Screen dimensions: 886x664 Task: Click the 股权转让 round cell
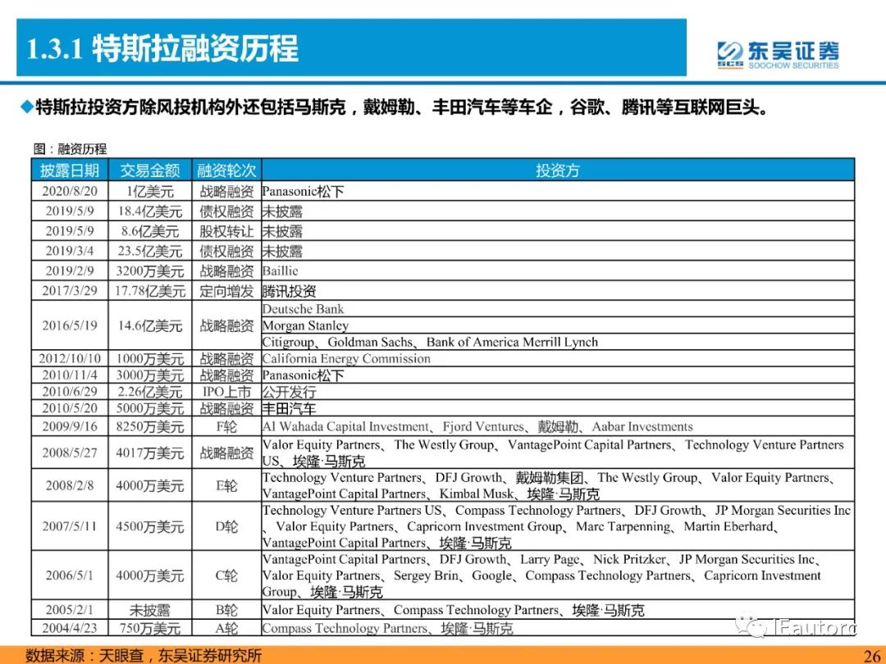(x=226, y=231)
